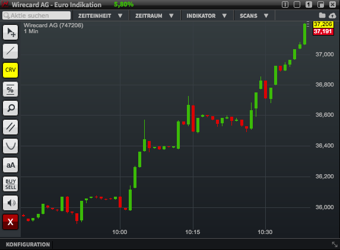Click the 36,600 price axis label
The width and height of the screenshot is (340, 250).
(325, 115)
